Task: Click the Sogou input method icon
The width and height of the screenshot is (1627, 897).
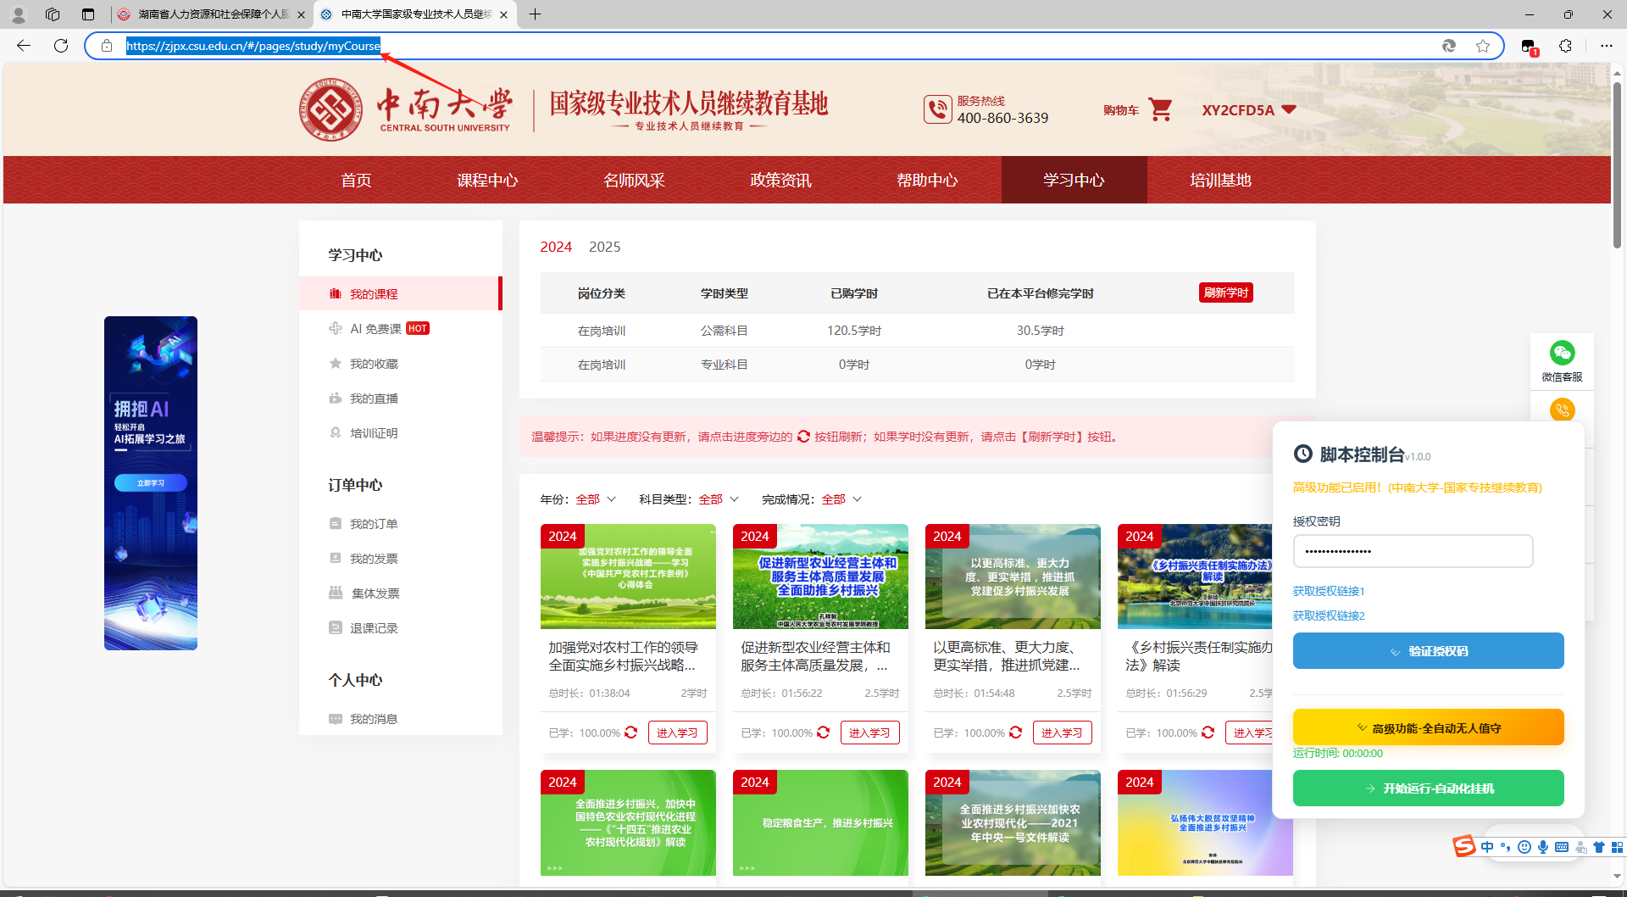Action: [1463, 846]
